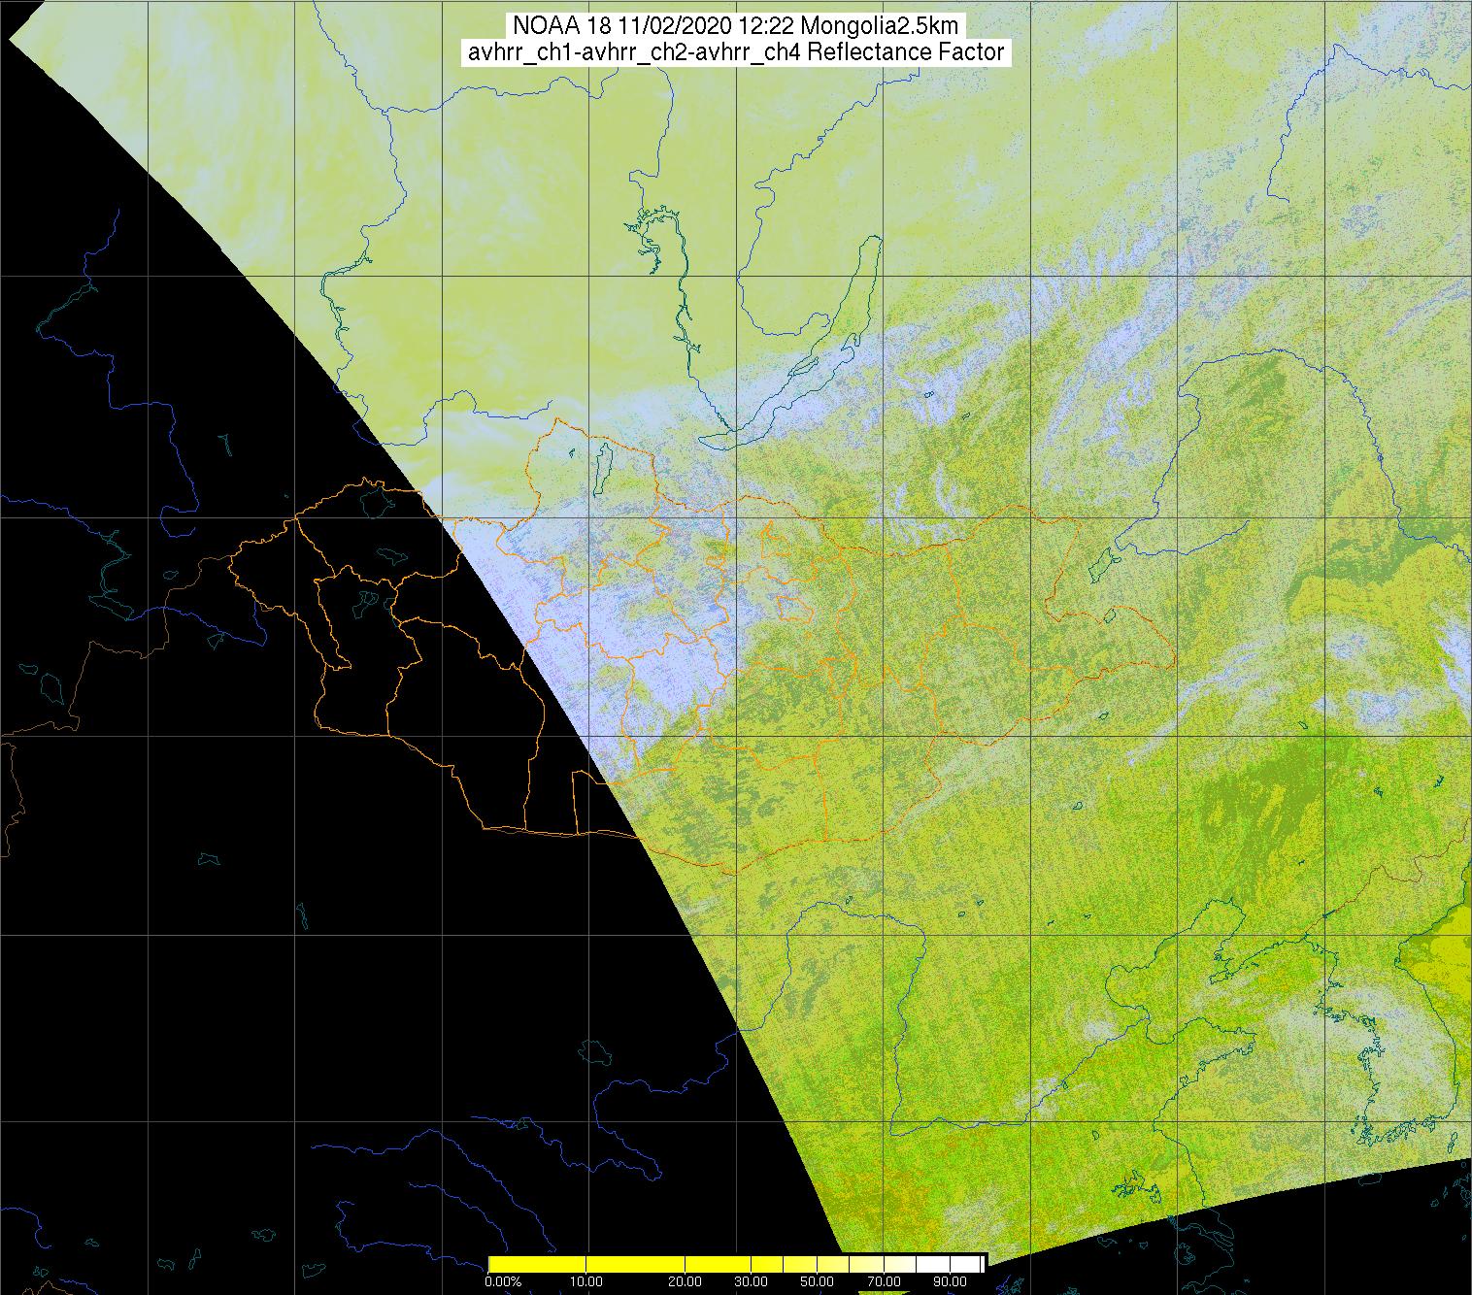This screenshot has height=1295, width=1472.
Task: Click the 'avhrr_ch1-avhrr_ch2-avhrr_ch4 Reflectance Factor' caption
Action: (736, 52)
